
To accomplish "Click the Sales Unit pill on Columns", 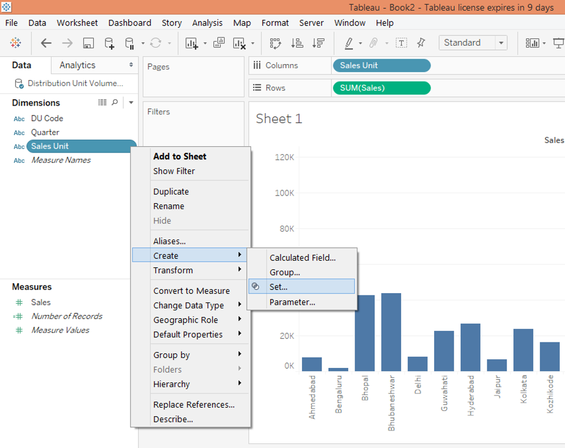I will click(381, 66).
